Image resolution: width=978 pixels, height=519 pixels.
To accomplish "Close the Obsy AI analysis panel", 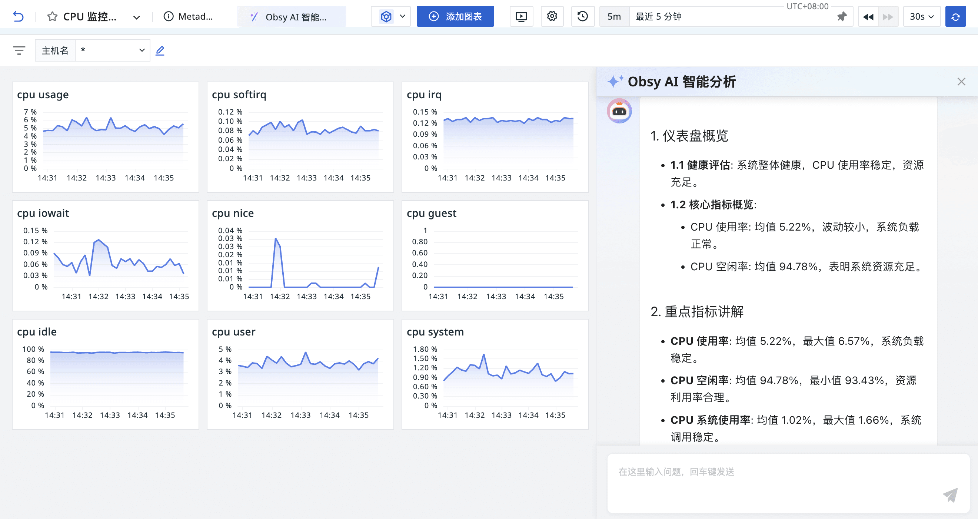I will 961,82.
